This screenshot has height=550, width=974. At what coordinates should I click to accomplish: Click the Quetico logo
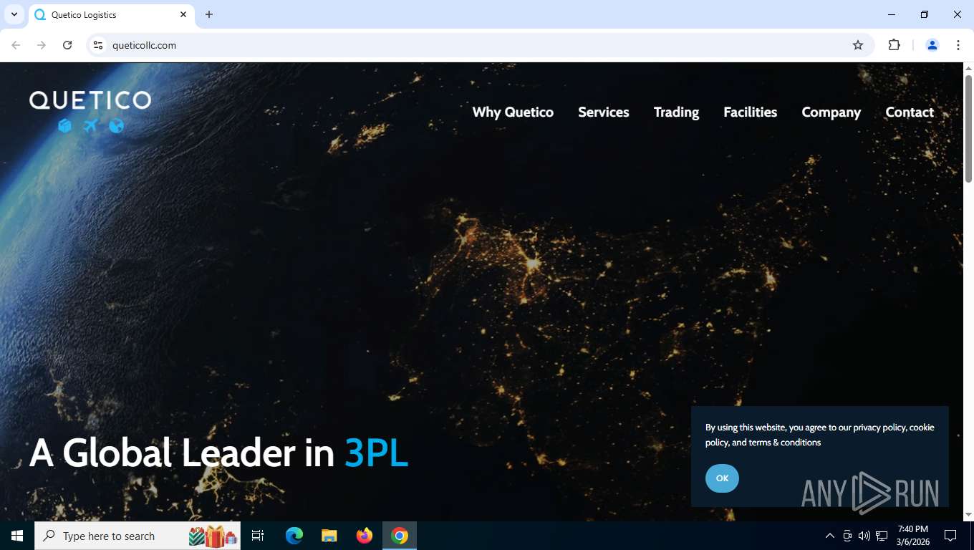point(90,111)
